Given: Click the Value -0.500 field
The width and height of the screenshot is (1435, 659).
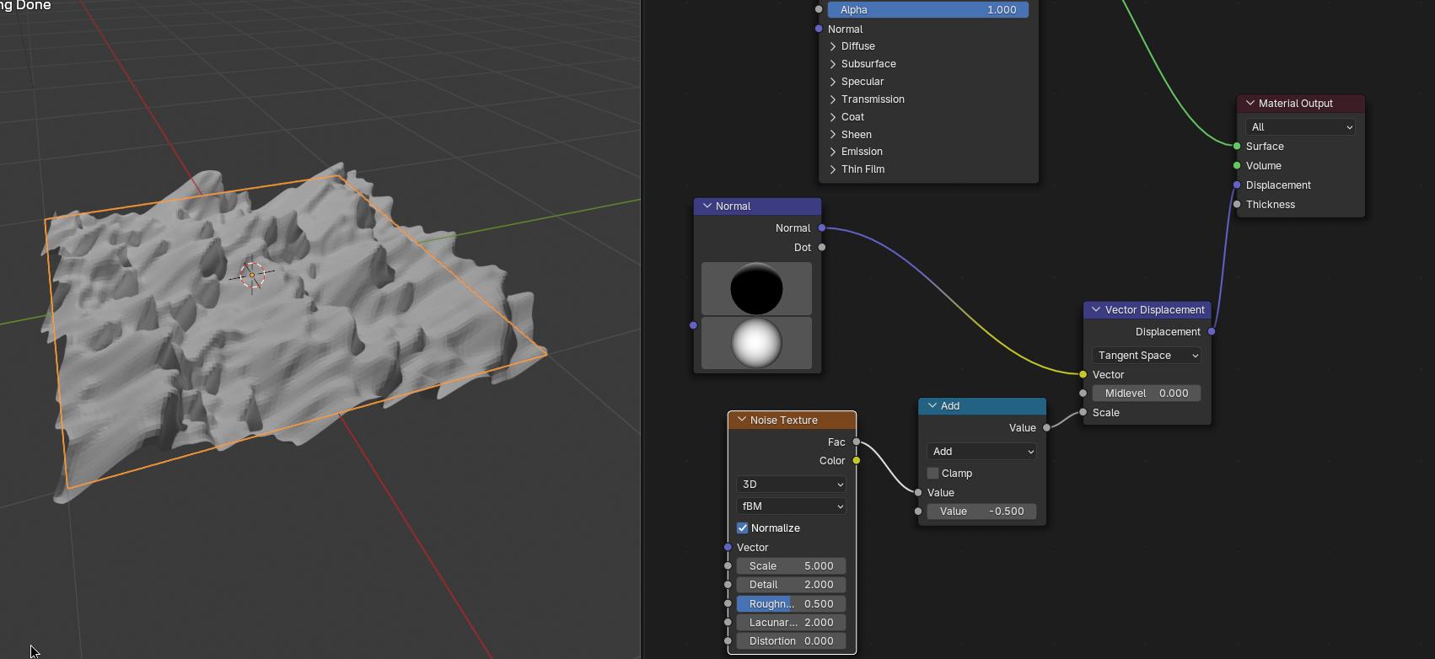Looking at the screenshot, I should click(x=981, y=512).
